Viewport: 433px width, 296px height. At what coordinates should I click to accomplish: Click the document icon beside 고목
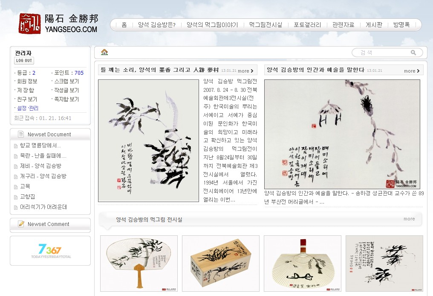[16, 187]
